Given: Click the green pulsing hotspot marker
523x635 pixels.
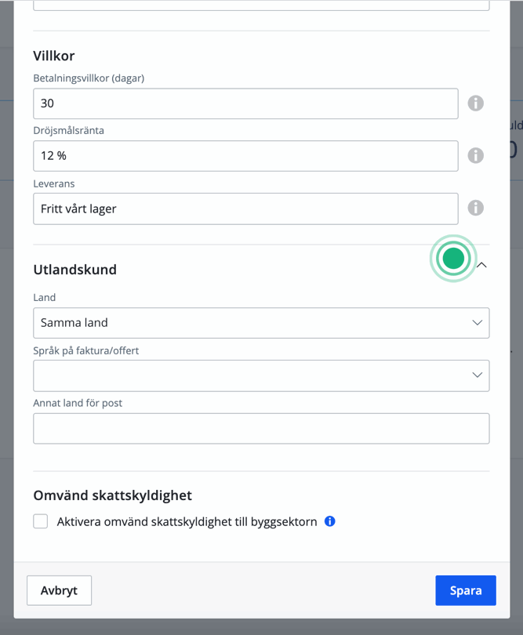Looking at the screenshot, I should tap(453, 258).
